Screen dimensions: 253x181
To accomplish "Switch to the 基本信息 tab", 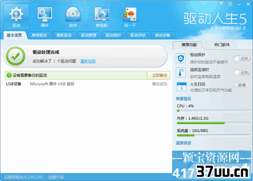I will [14, 35].
